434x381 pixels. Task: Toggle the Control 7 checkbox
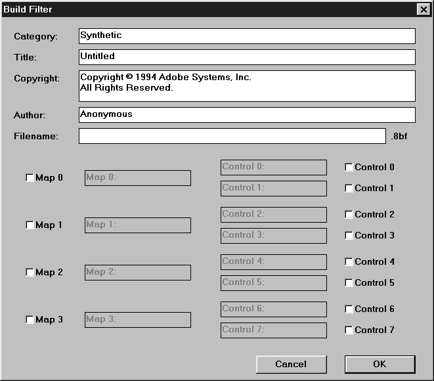tap(349, 330)
